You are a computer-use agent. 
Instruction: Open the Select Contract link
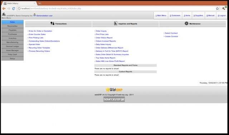171,33
